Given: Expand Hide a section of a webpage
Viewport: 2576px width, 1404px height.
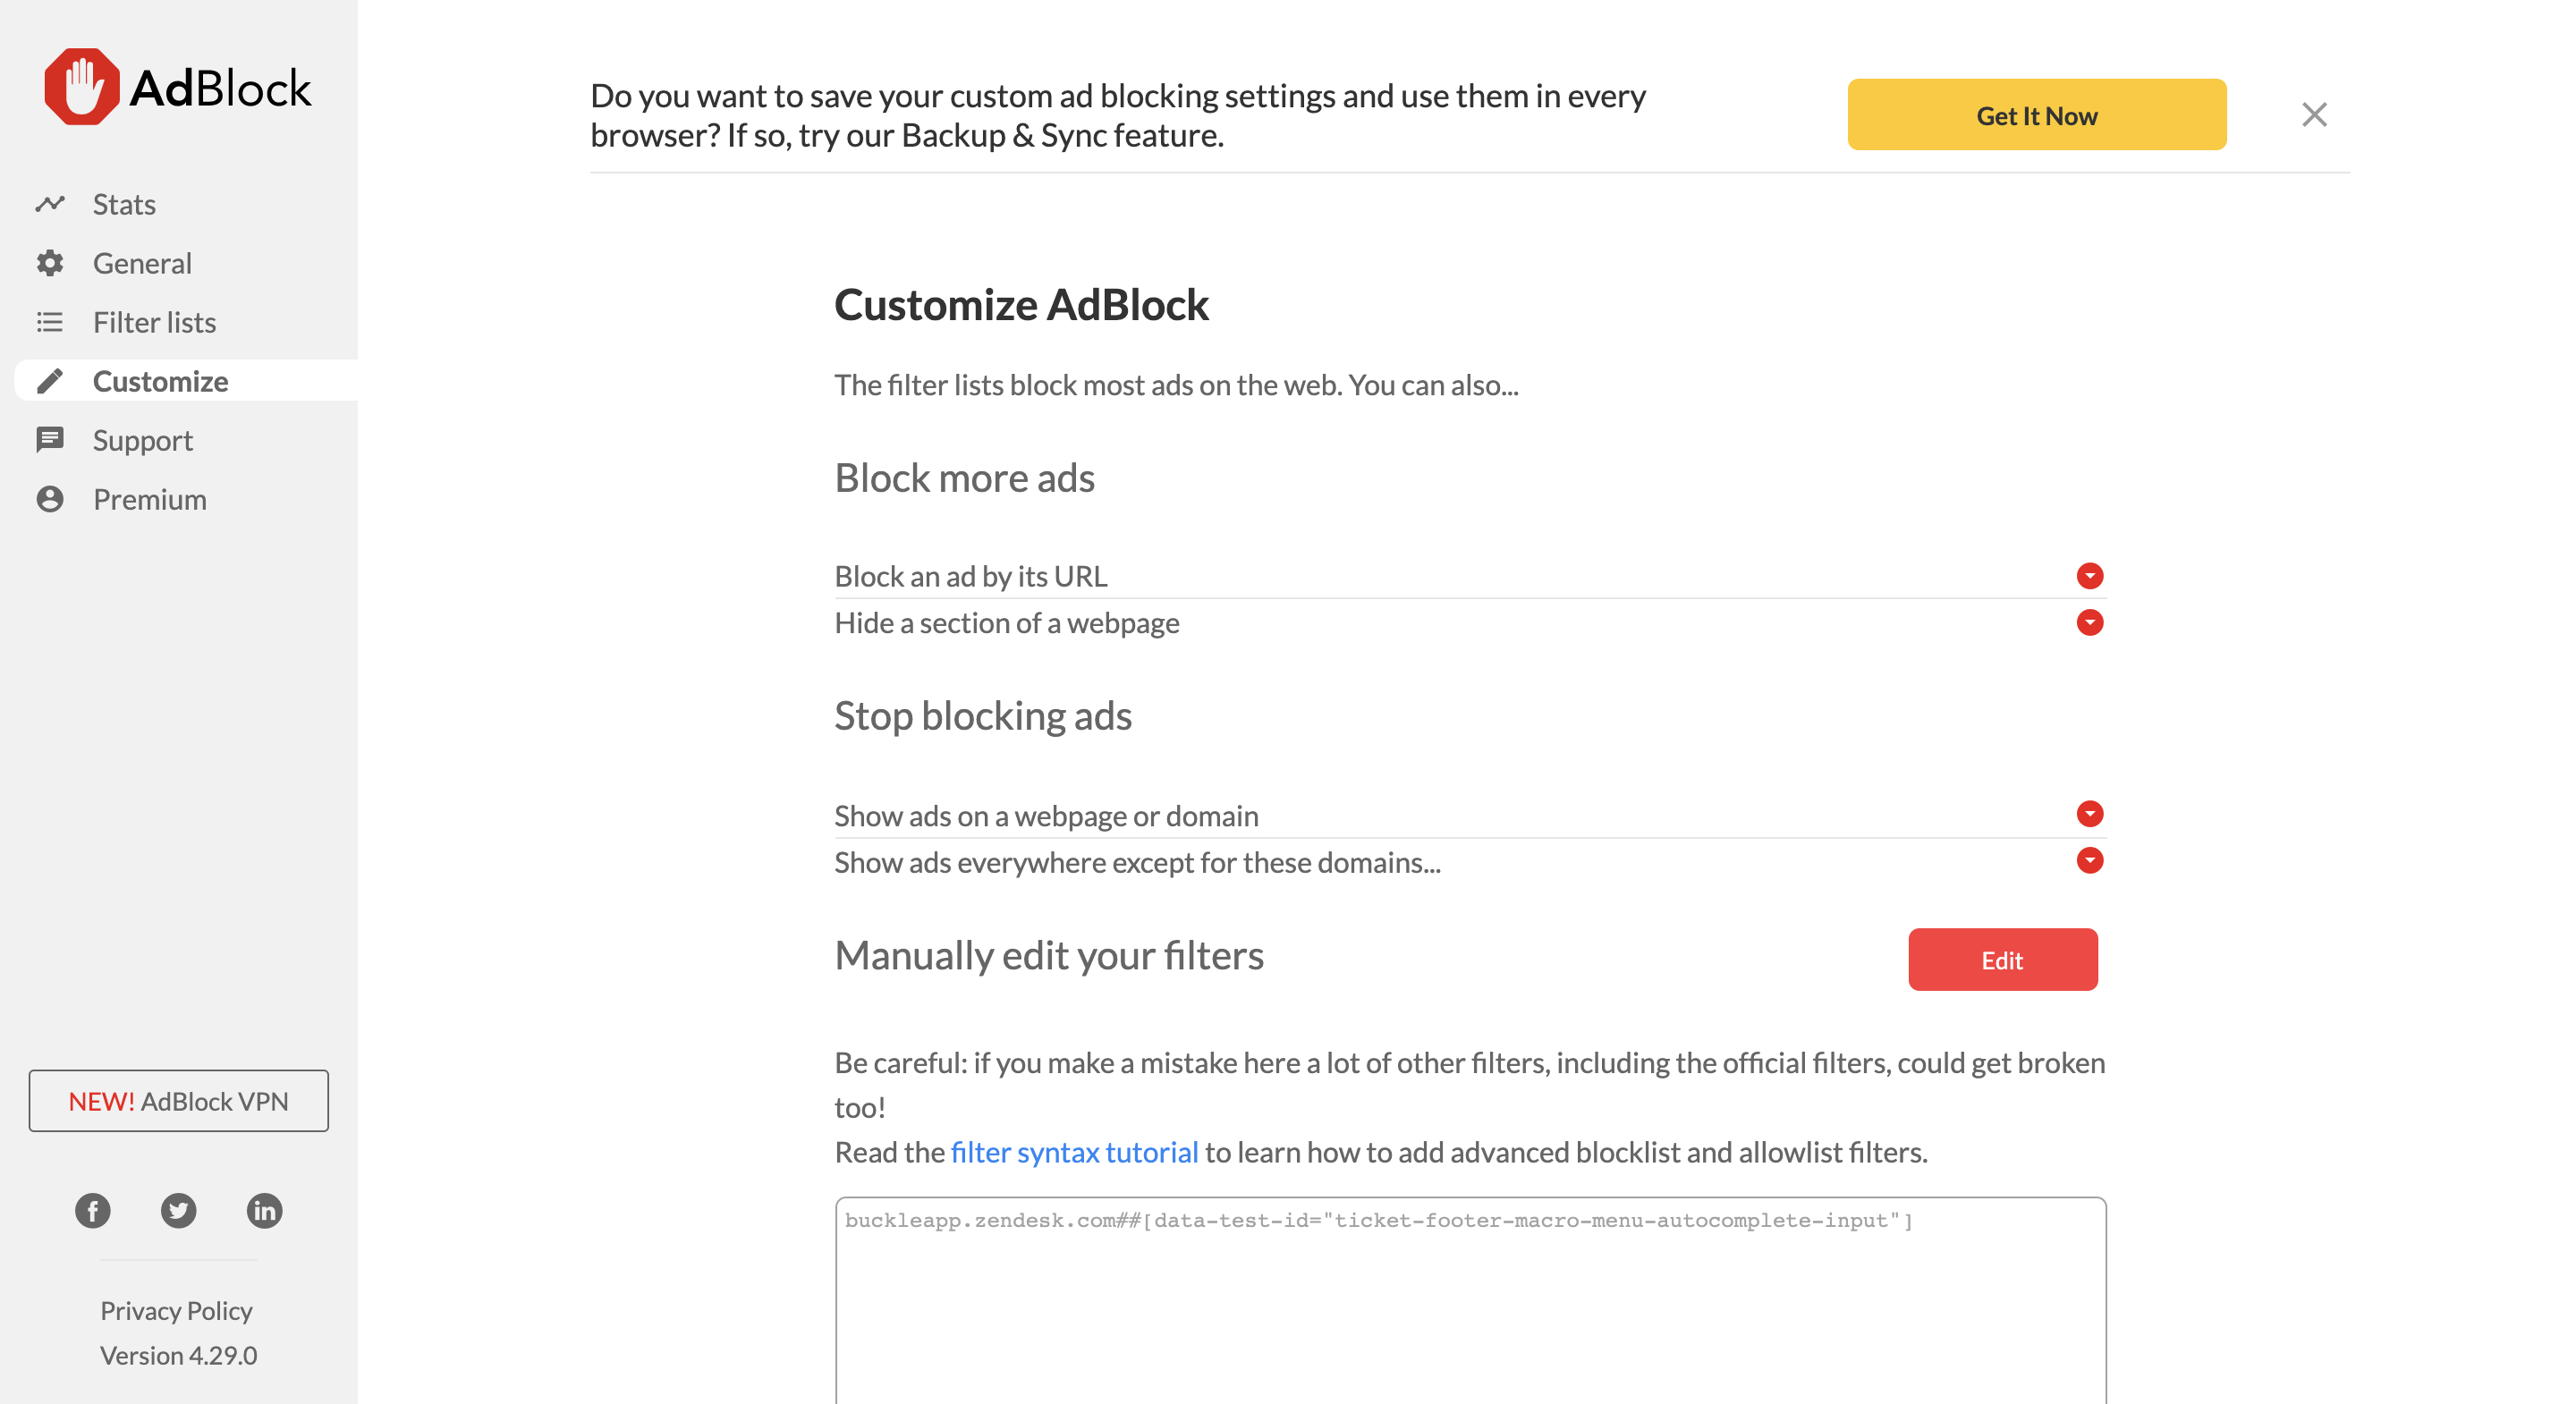Looking at the screenshot, I should tap(2090, 623).
